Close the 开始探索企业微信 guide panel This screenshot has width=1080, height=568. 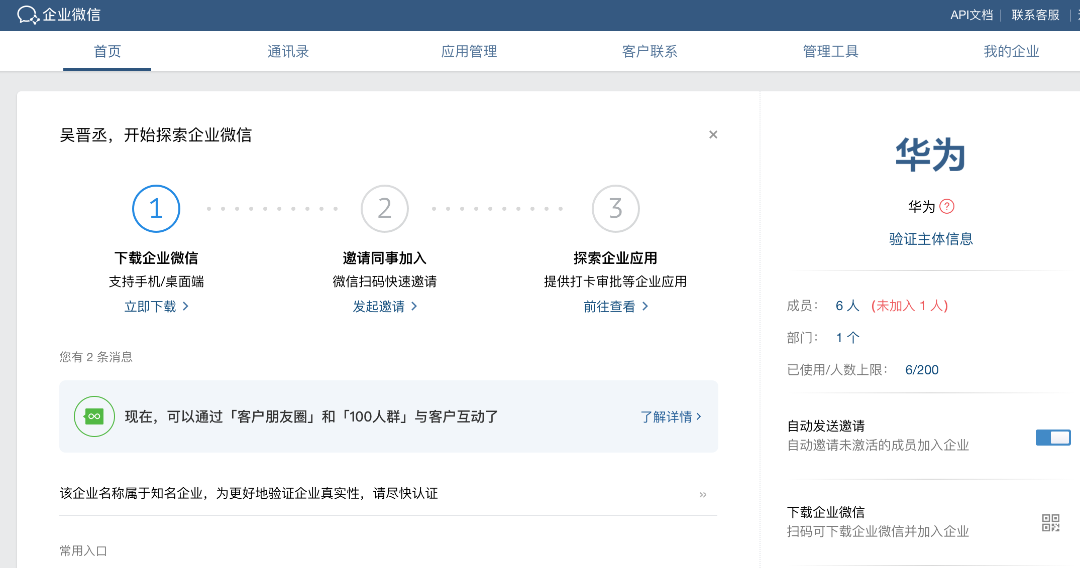click(713, 134)
